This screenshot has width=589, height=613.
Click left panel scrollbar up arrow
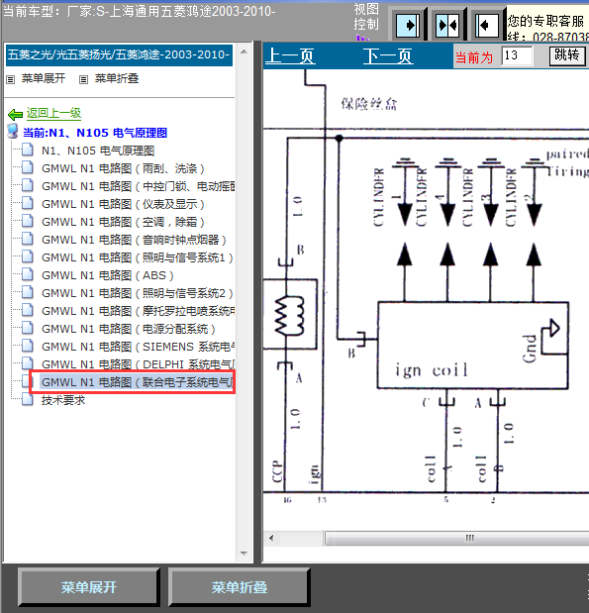point(244,52)
